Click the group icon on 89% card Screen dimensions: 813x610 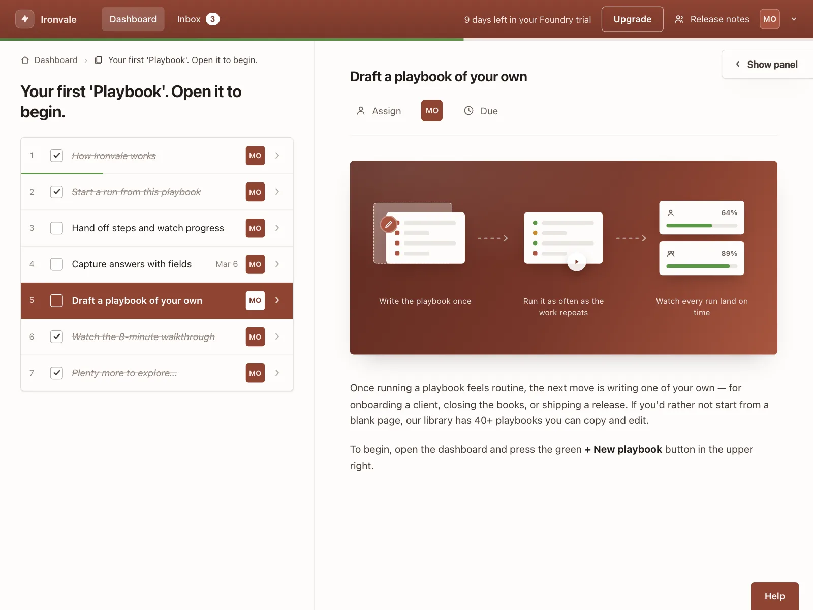pyautogui.click(x=671, y=254)
